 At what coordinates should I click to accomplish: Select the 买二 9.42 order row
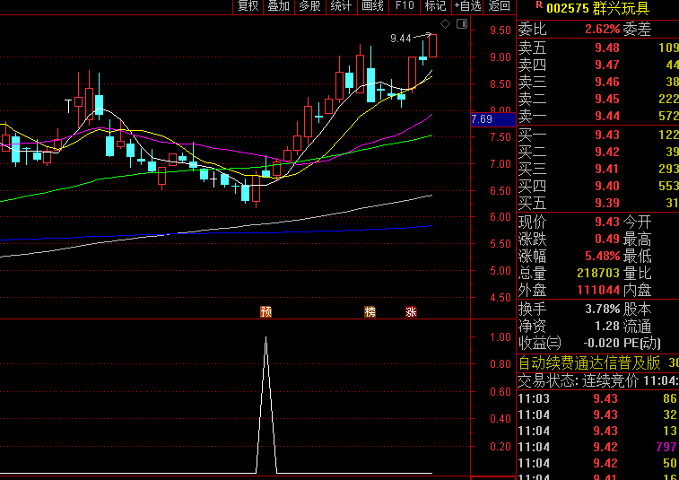[598, 152]
